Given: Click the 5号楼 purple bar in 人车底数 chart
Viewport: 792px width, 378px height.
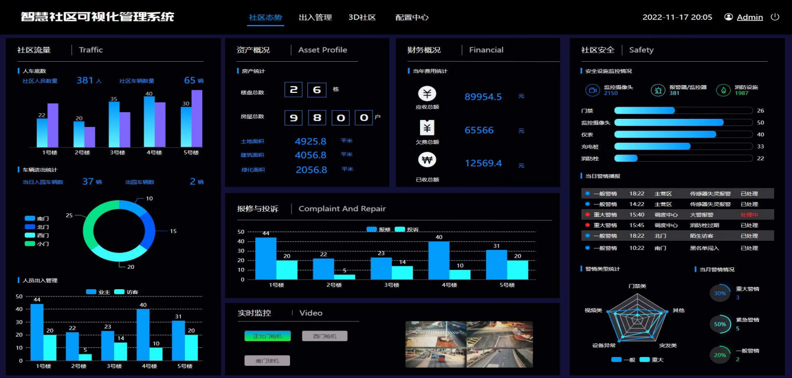Looking at the screenshot, I should click(x=197, y=118).
